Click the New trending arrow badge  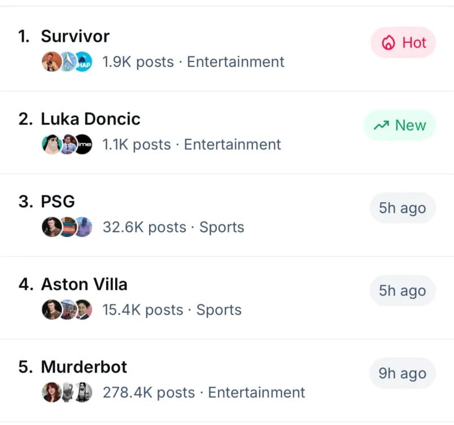400,125
